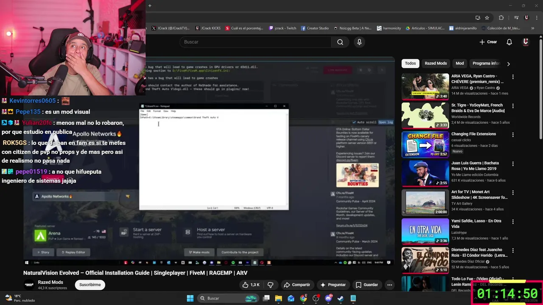The image size is (543, 305).
Task: Open the YouTube account avatar menu
Action: (526, 42)
